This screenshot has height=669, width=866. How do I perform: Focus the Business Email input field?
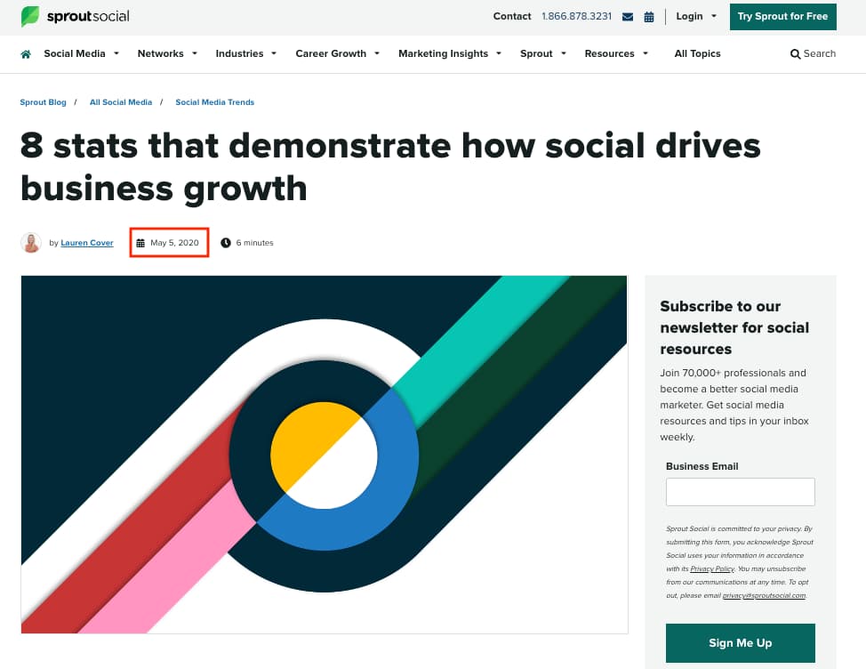coord(740,492)
